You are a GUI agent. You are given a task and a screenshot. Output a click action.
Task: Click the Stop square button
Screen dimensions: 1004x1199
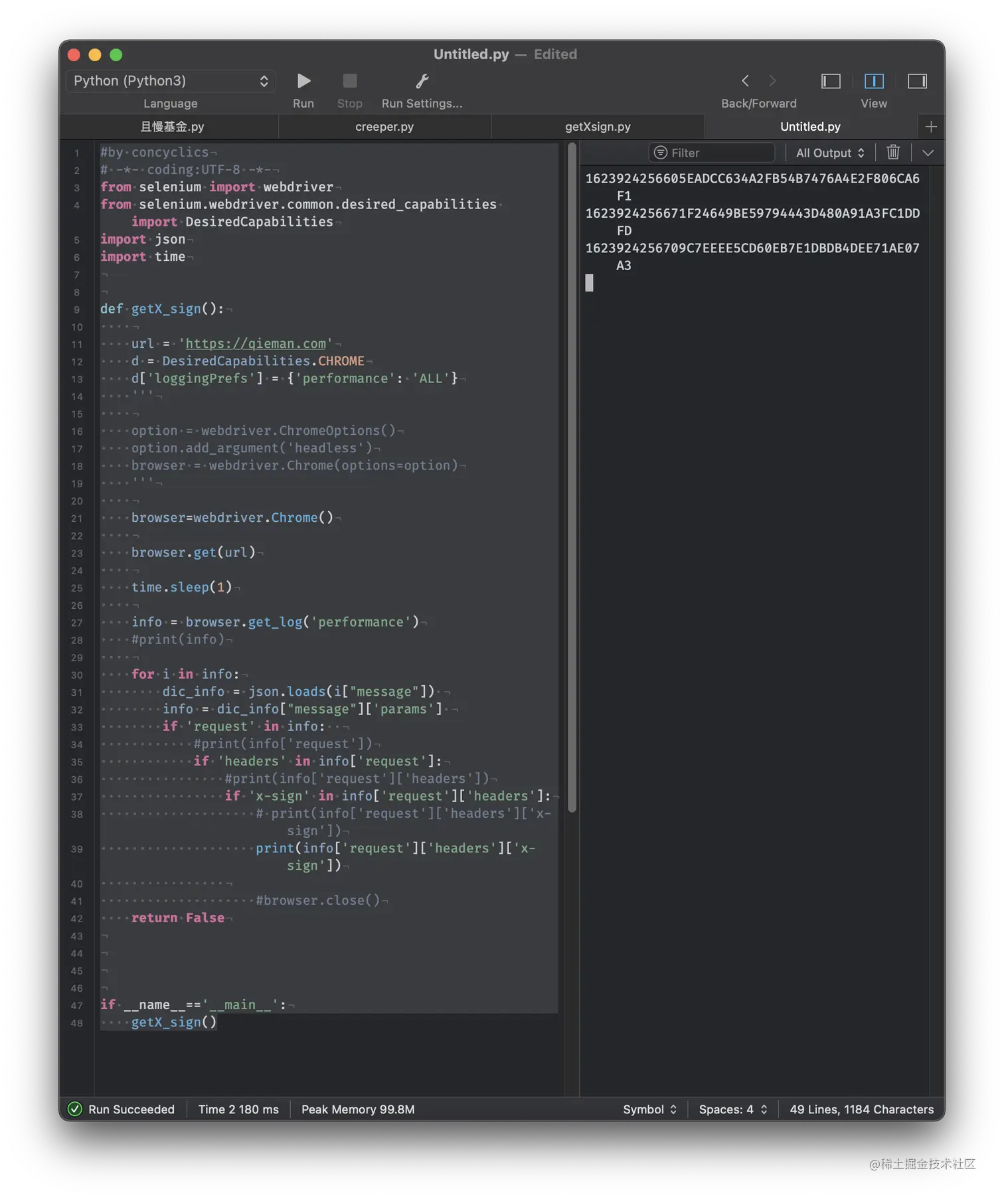click(x=349, y=81)
